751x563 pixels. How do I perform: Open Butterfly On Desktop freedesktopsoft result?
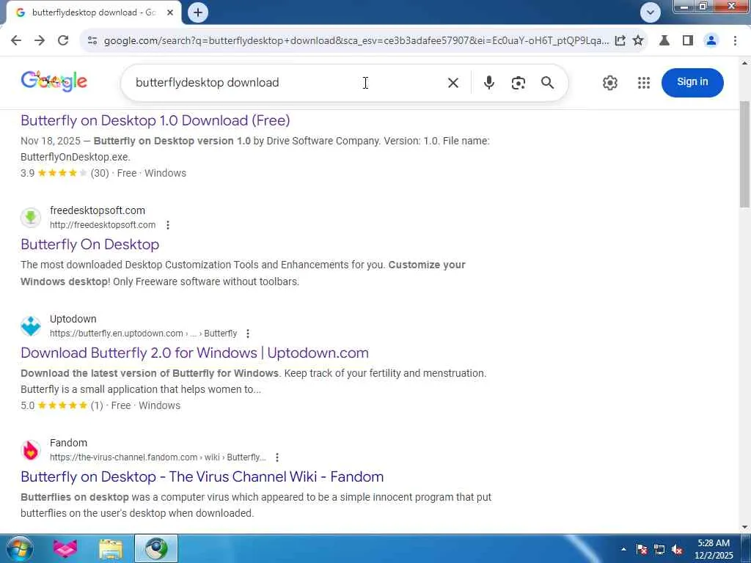click(x=90, y=245)
